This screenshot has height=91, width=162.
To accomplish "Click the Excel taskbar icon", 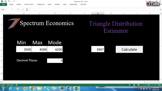I will [x=76, y=89].
